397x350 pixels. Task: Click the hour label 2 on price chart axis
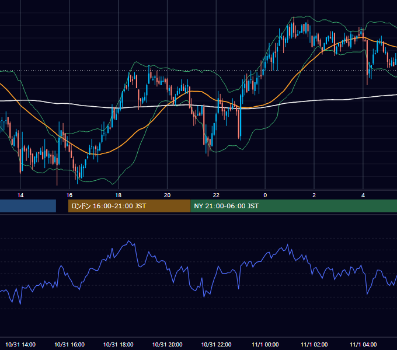[314, 195]
